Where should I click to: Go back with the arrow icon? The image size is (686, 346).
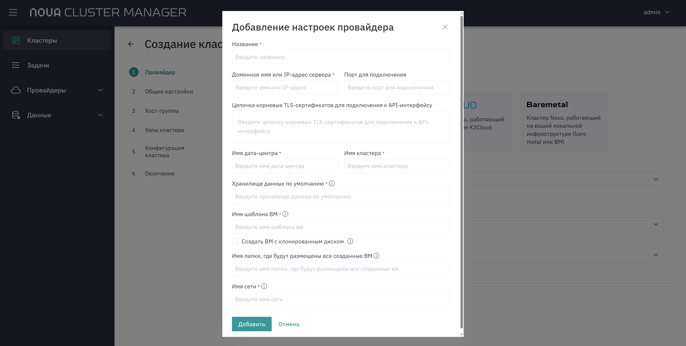(131, 44)
